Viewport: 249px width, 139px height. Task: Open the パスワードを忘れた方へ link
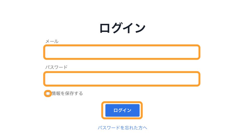122,128
